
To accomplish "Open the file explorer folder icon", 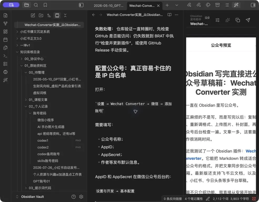I will pos(26,5).
